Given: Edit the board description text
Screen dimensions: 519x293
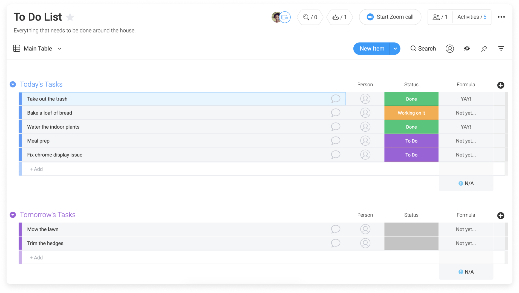Looking at the screenshot, I should tap(74, 31).
